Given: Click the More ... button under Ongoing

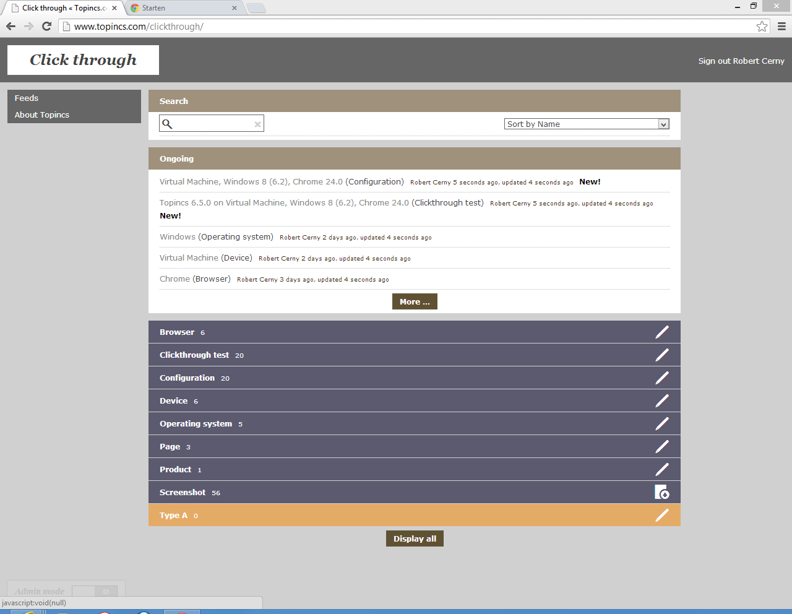Looking at the screenshot, I should pos(415,302).
